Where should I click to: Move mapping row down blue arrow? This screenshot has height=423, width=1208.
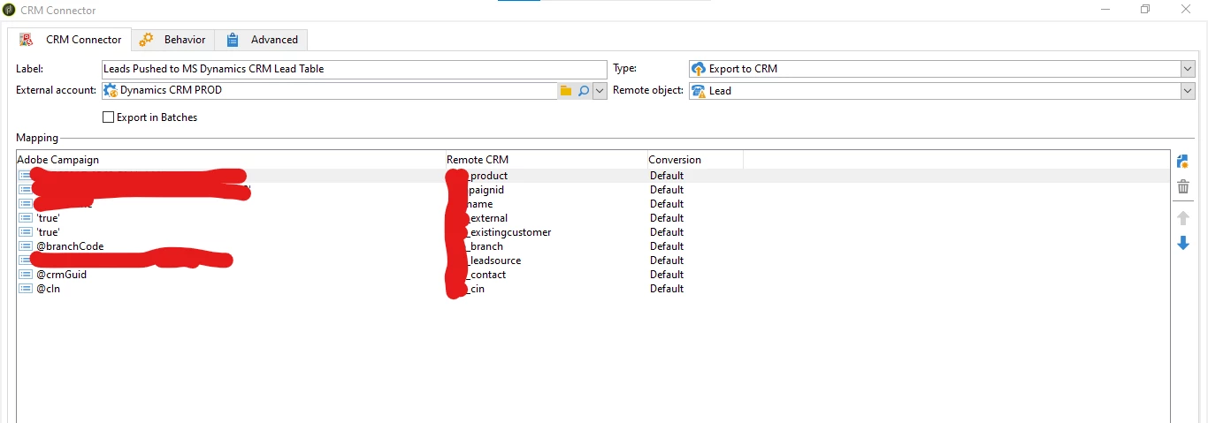tap(1182, 242)
